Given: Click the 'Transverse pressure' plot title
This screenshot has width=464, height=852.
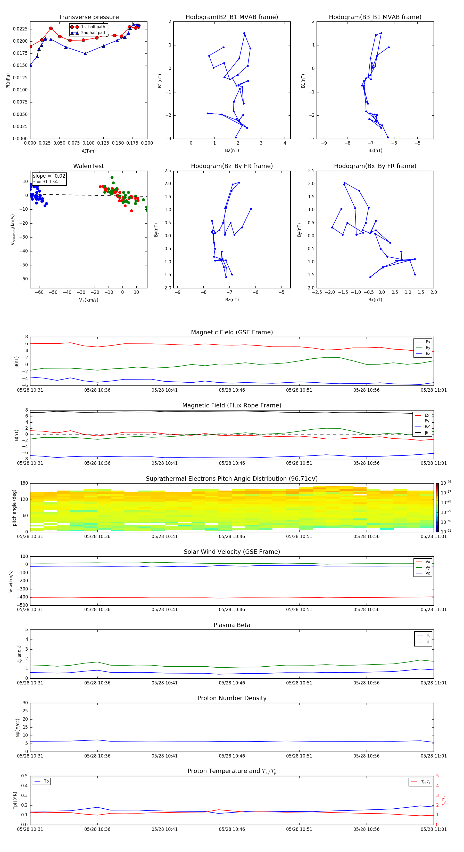Looking at the screenshot, I should (88, 17).
